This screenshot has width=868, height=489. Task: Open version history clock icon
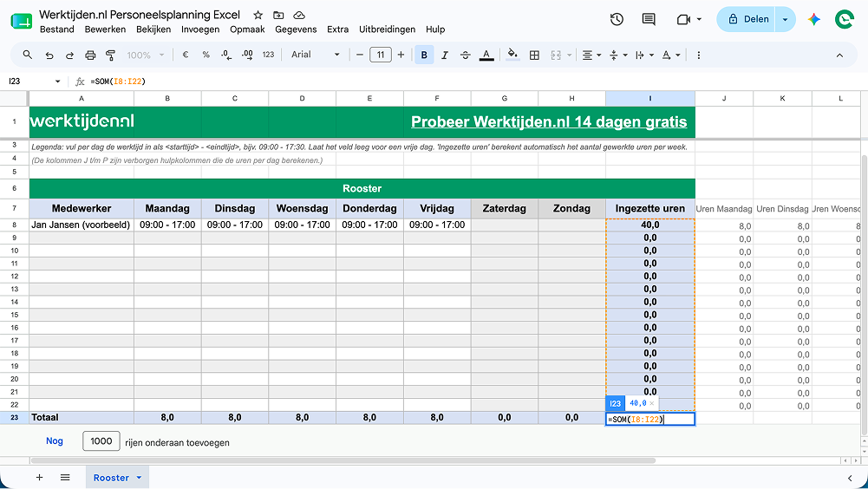(x=617, y=19)
